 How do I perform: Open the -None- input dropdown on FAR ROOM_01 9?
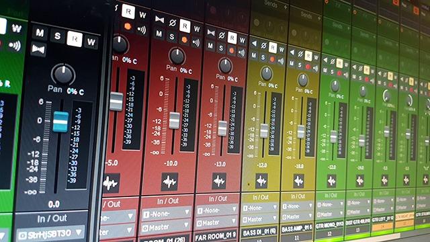[218, 210]
